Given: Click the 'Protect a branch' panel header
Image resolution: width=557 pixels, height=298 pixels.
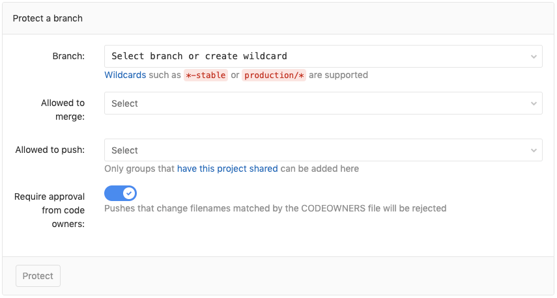Looking at the screenshot, I should tap(48, 18).
